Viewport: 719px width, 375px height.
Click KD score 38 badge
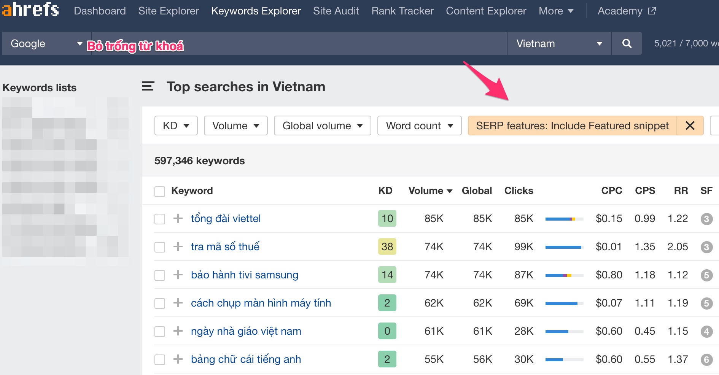[x=387, y=246]
